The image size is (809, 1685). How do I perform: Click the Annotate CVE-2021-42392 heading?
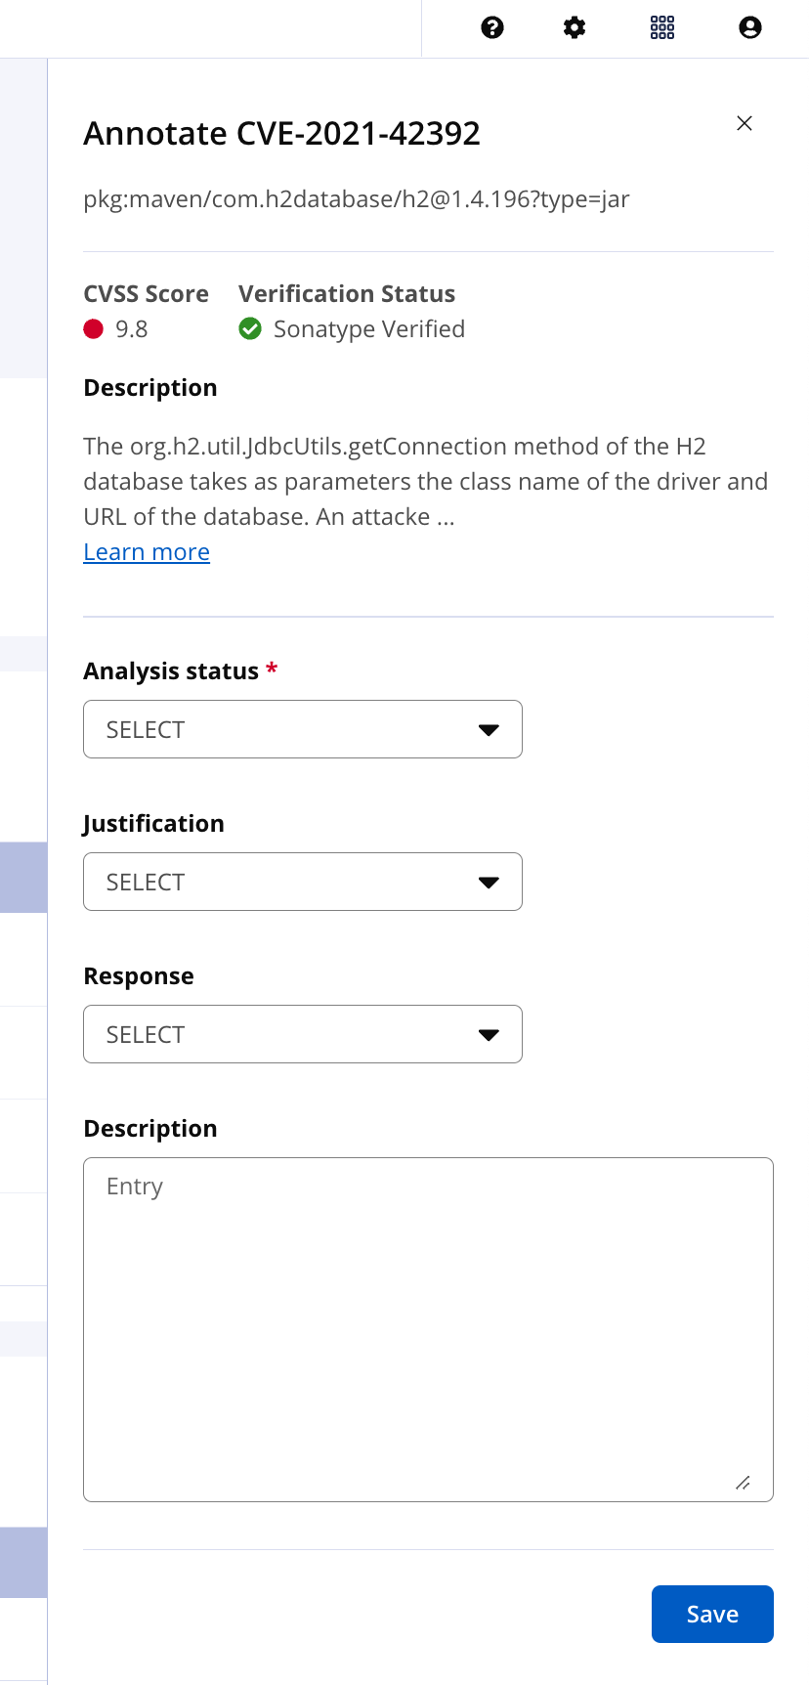point(282,133)
